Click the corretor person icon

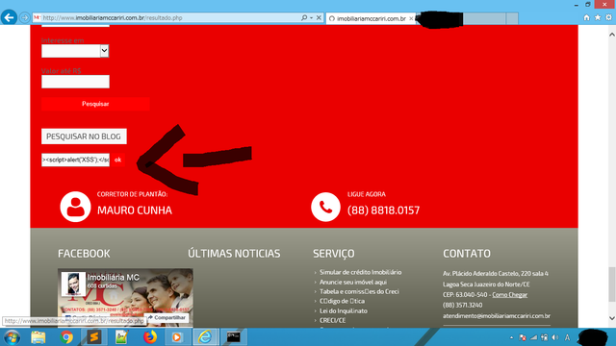click(x=75, y=207)
